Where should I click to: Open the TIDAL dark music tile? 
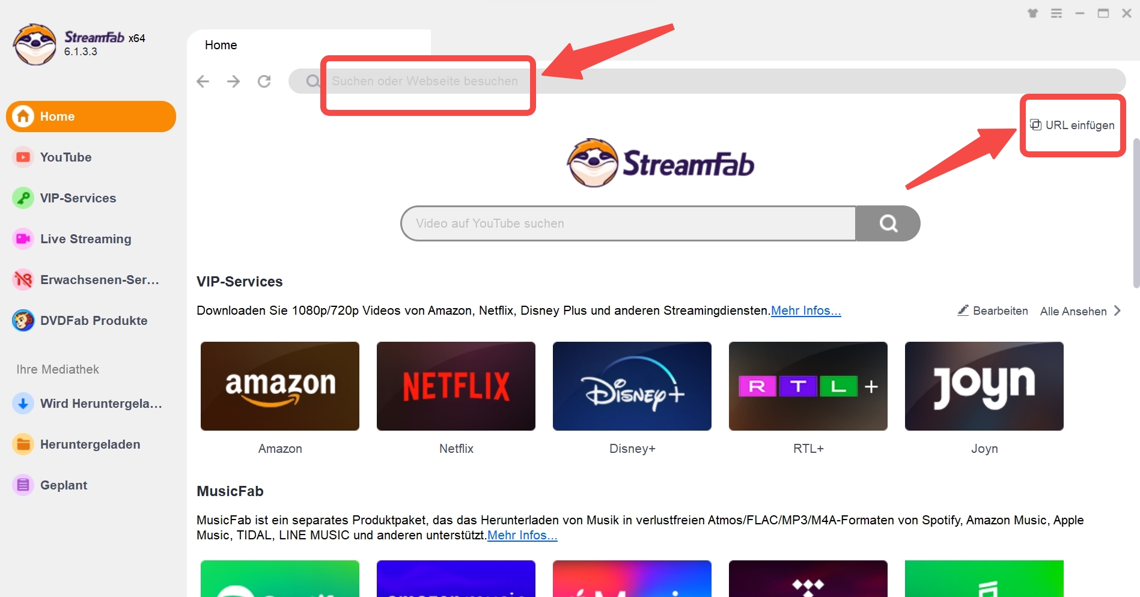808,578
